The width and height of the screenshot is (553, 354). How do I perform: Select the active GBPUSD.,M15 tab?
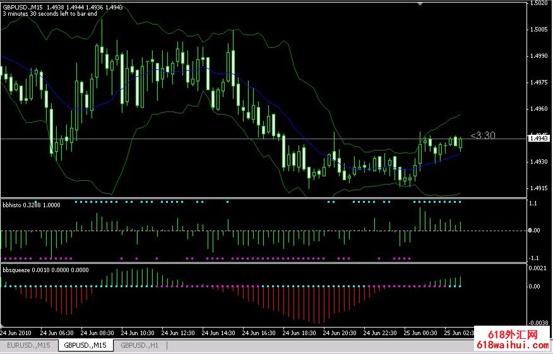85,345
